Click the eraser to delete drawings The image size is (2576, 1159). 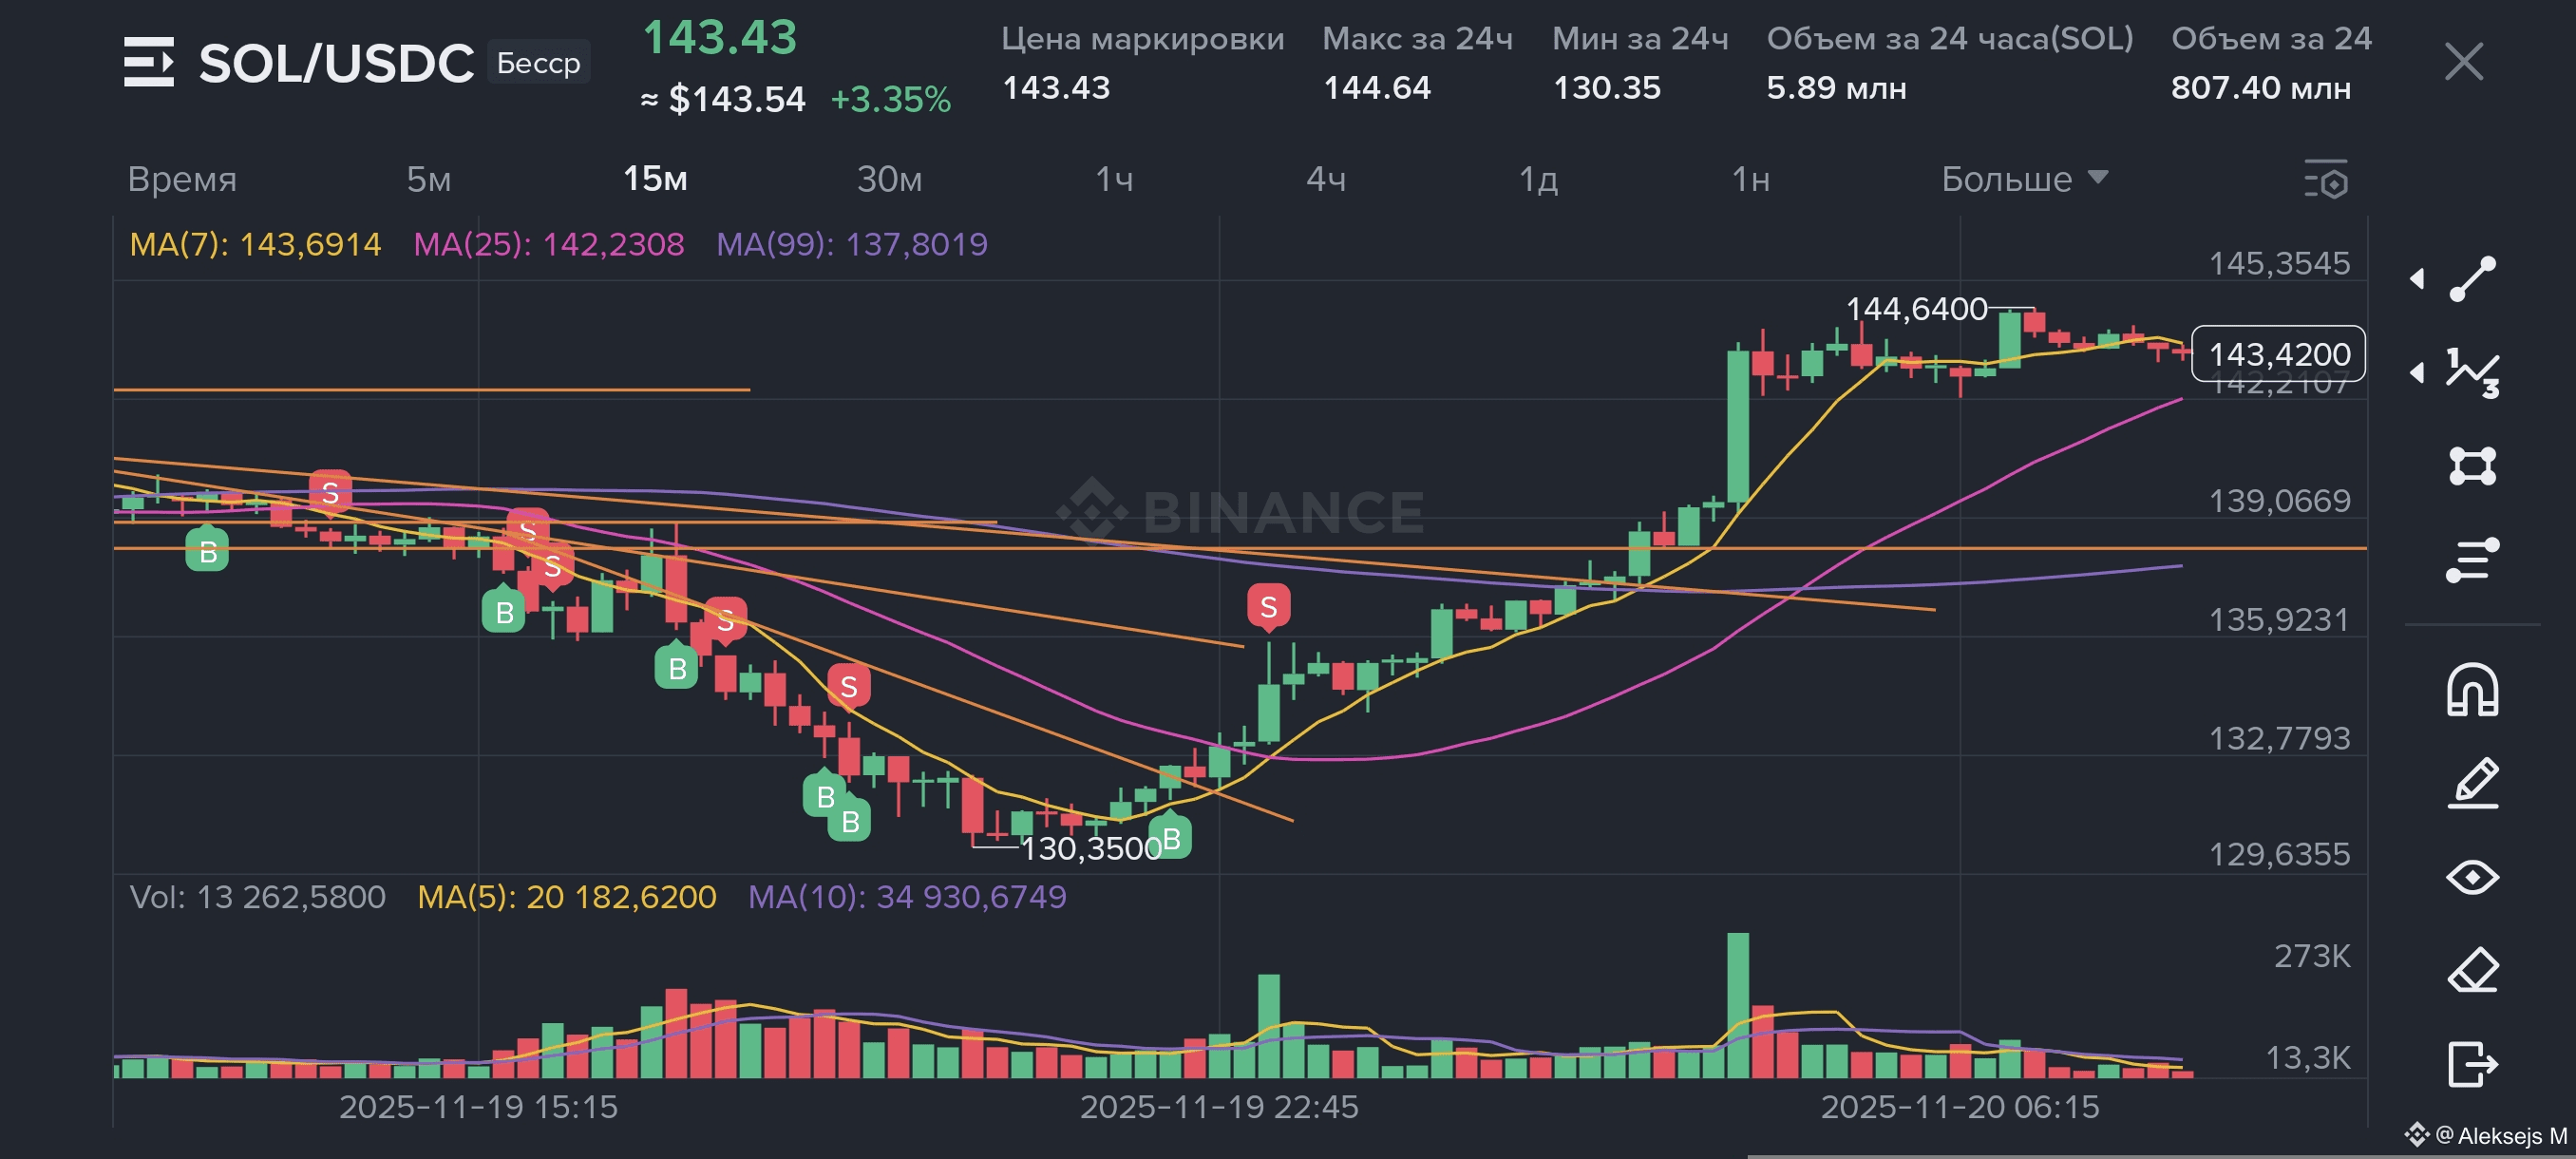2472,970
